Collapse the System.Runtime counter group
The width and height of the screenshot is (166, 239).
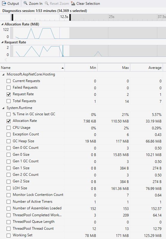point(3,108)
